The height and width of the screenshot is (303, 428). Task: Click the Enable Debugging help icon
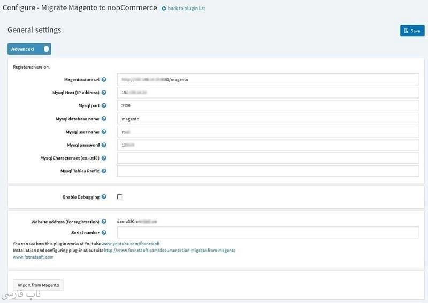point(104,197)
